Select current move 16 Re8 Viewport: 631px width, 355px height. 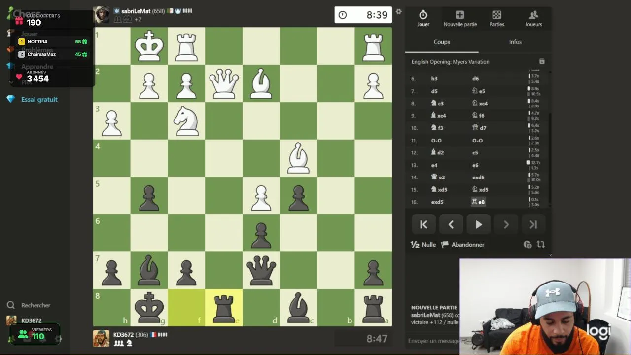(478, 202)
